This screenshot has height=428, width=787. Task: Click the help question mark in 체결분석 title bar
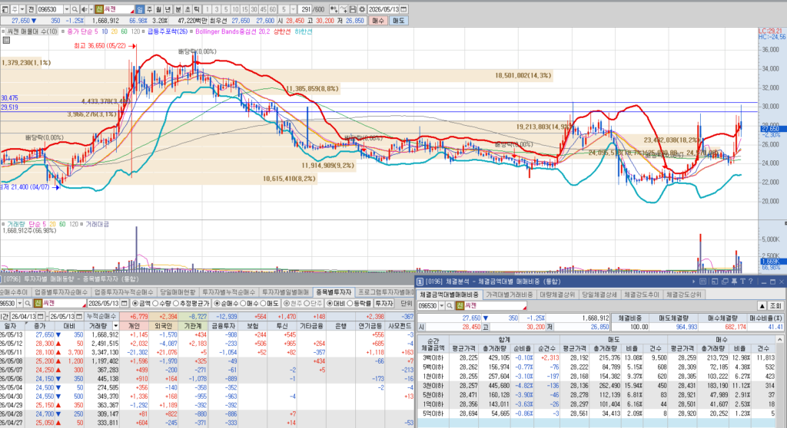750,281
